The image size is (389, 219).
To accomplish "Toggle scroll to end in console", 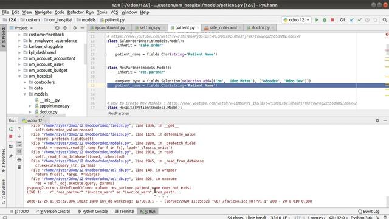I will click(19, 151).
